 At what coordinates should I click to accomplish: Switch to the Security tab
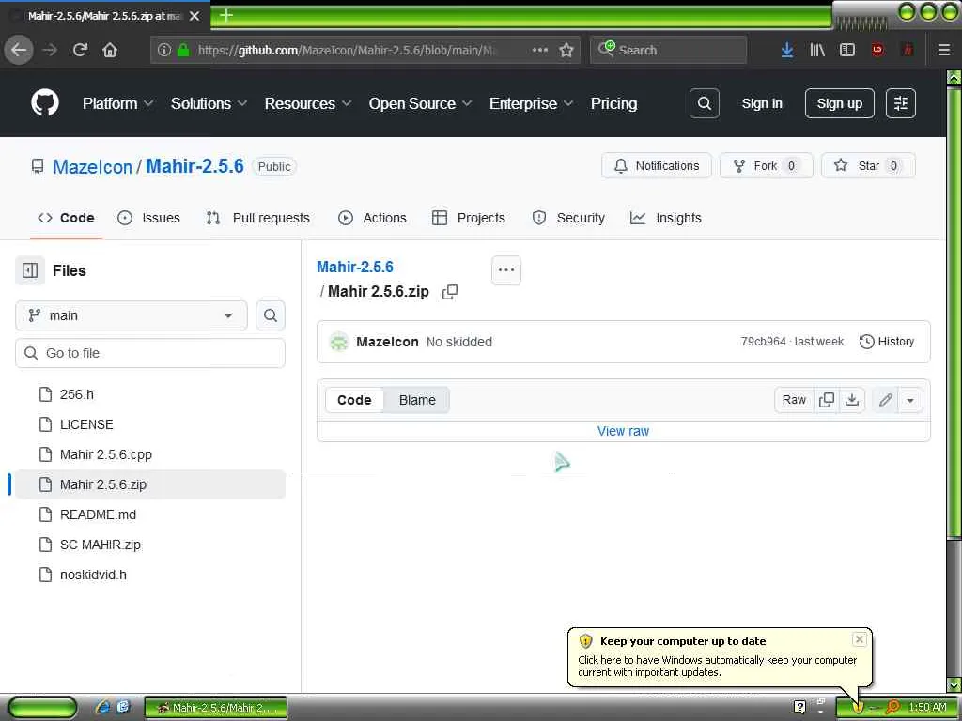click(568, 218)
